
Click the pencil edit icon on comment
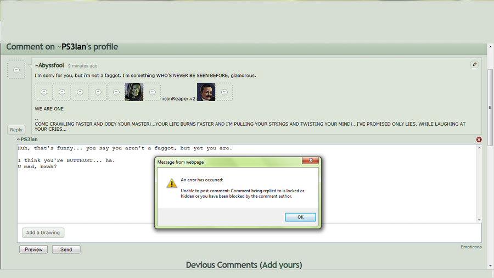[x=474, y=64]
